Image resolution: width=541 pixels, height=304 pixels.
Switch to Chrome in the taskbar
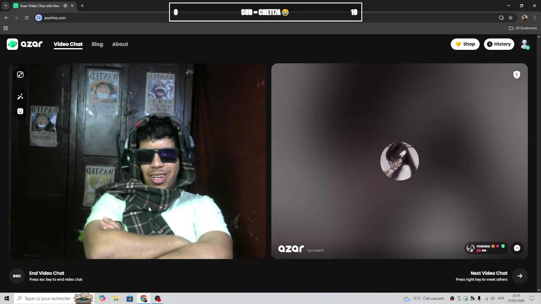click(x=144, y=299)
